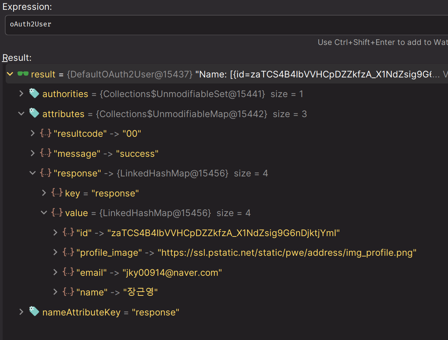Image resolution: width=448 pixels, height=340 pixels.
Task: Collapse the value LinkedHashMap node
Action: point(44,213)
